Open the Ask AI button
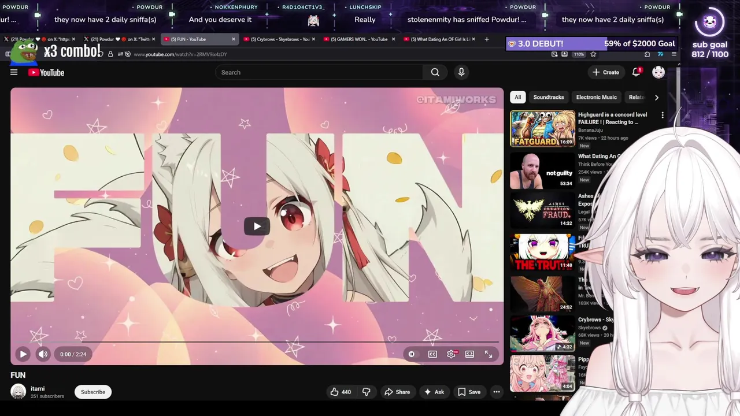740x416 pixels. [x=434, y=392]
